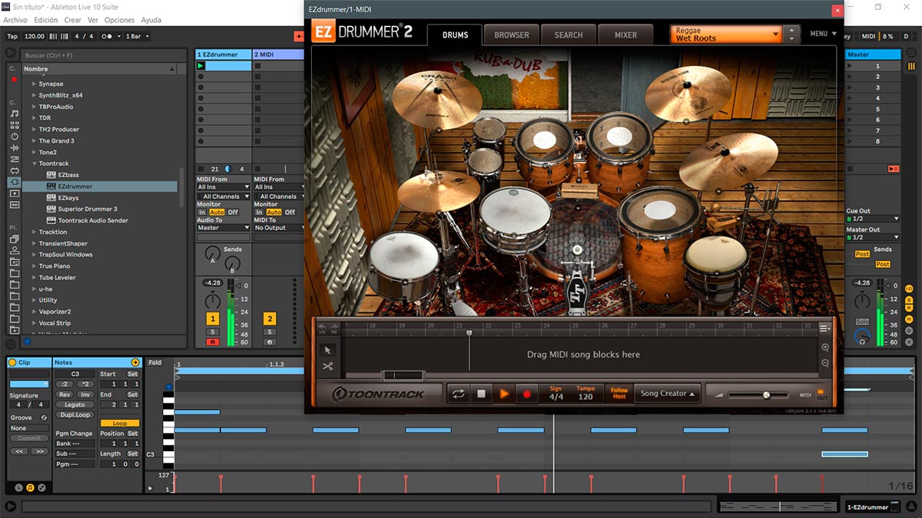
Task: Open the Audio To Master dropdown on track 1
Action: (224, 228)
